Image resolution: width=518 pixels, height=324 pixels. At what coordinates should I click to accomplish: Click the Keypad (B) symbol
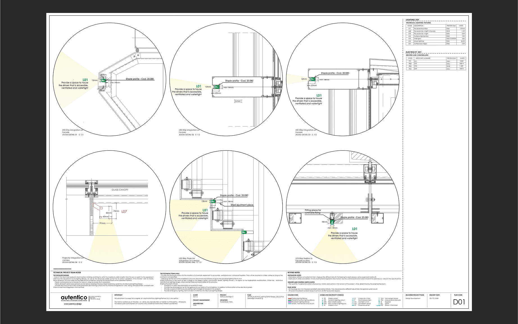pyautogui.click(x=379, y=302)
